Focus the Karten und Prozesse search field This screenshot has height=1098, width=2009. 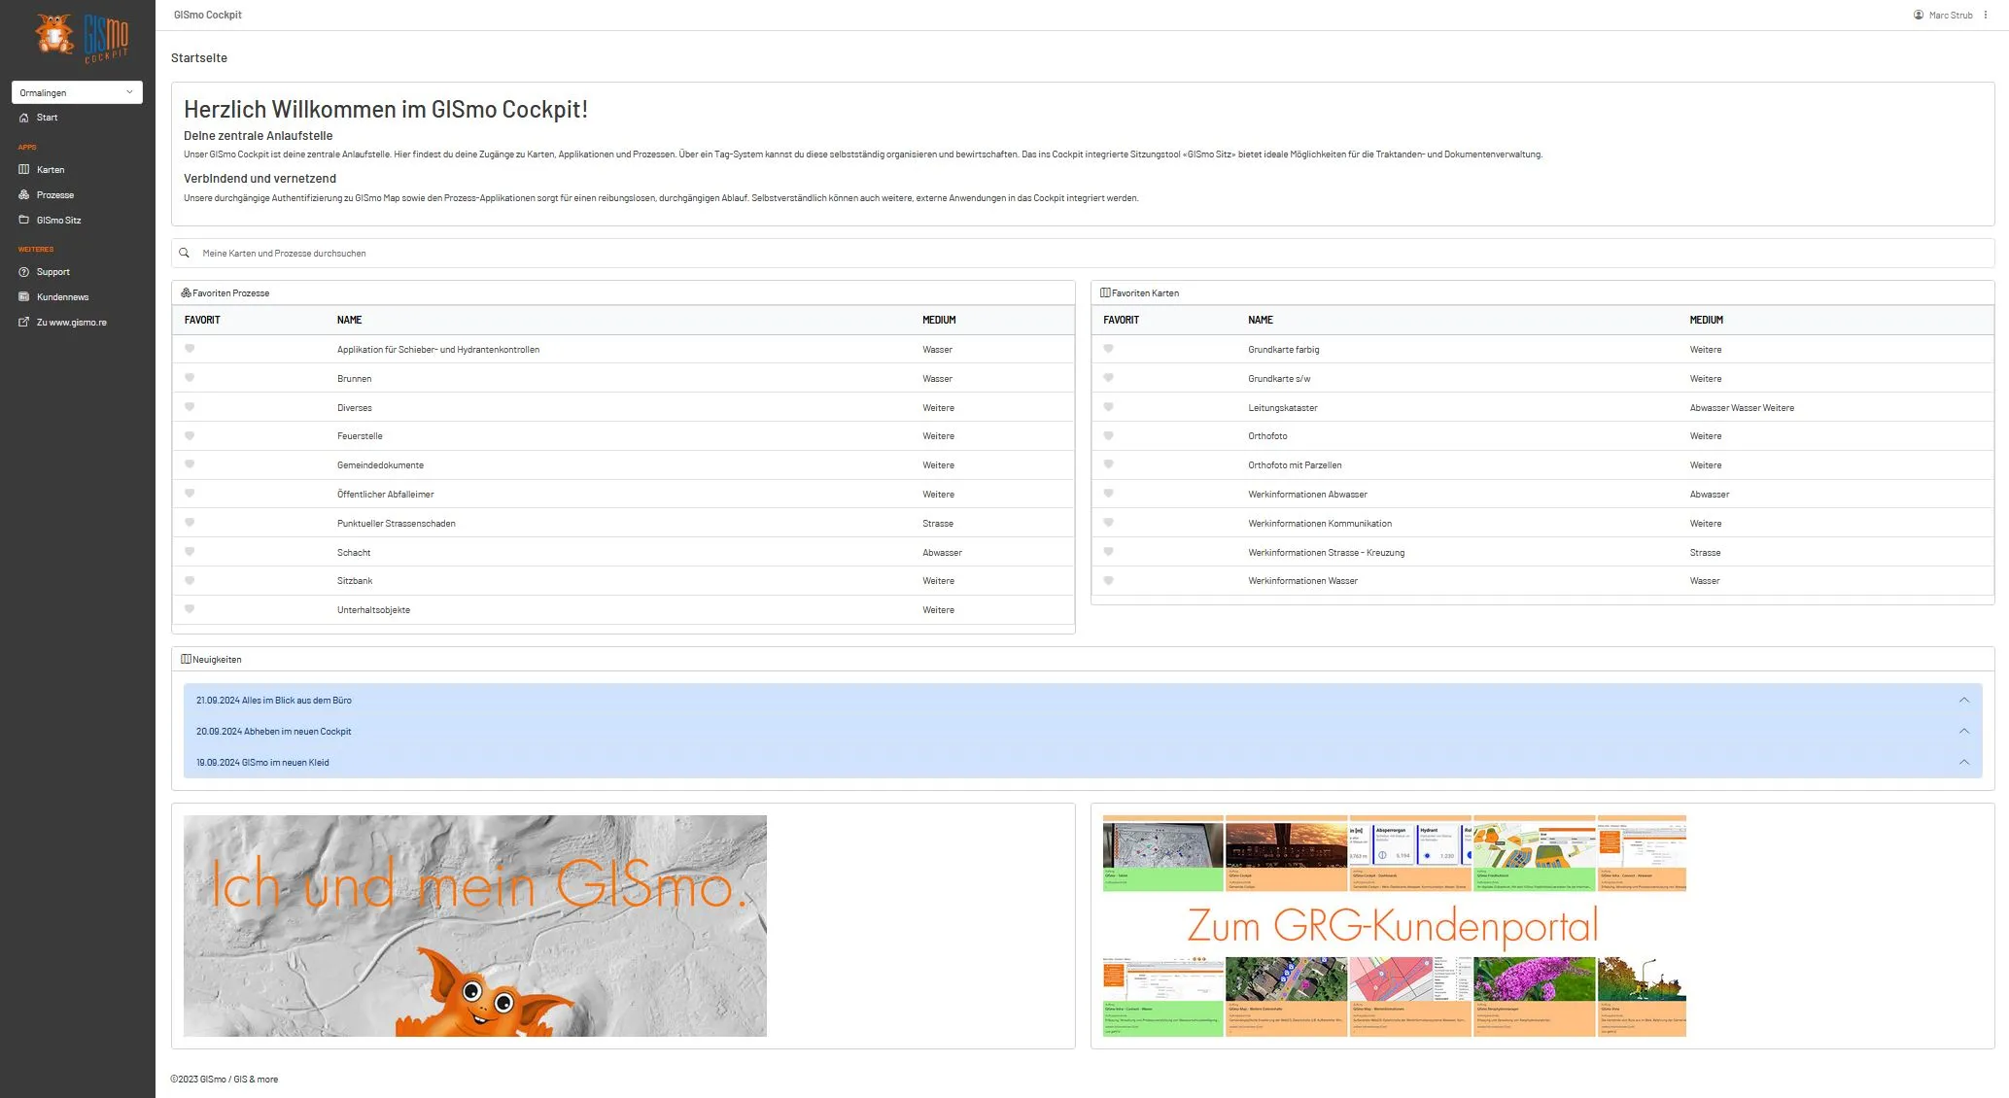(1083, 254)
